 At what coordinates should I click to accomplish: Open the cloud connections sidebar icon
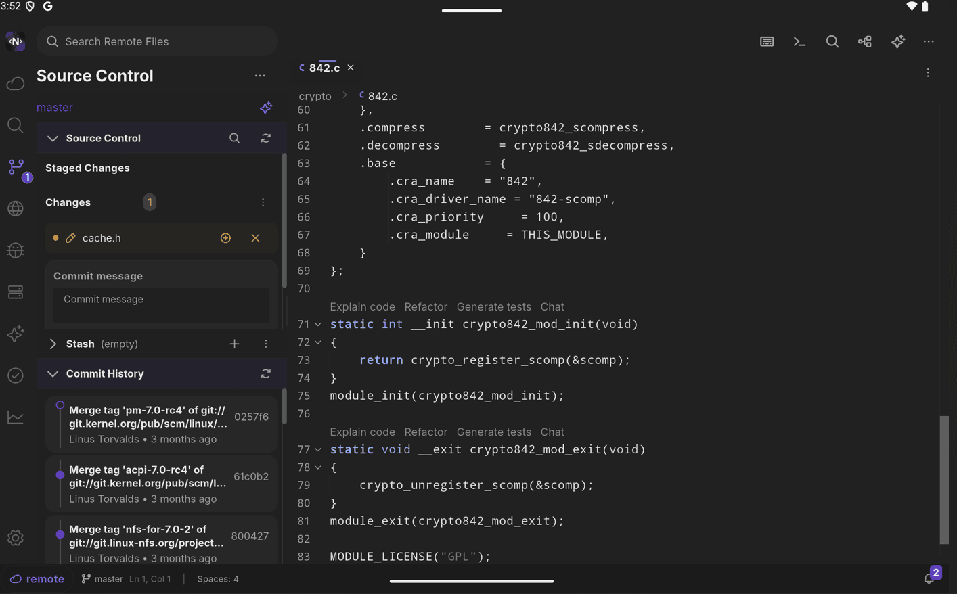pos(16,83)
